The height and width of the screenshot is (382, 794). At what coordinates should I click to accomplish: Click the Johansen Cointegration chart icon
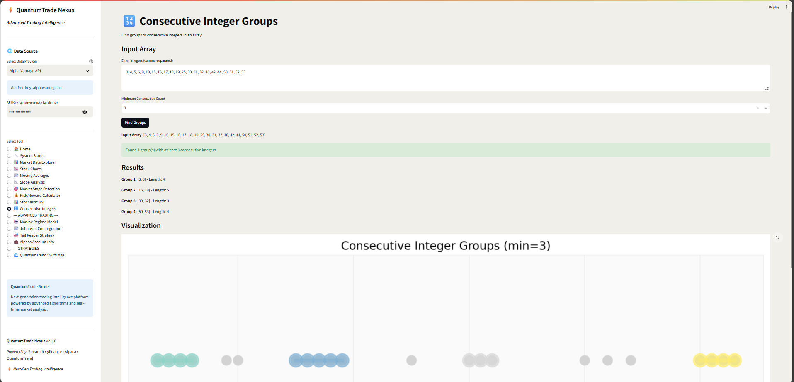click(x=16, y=228)
